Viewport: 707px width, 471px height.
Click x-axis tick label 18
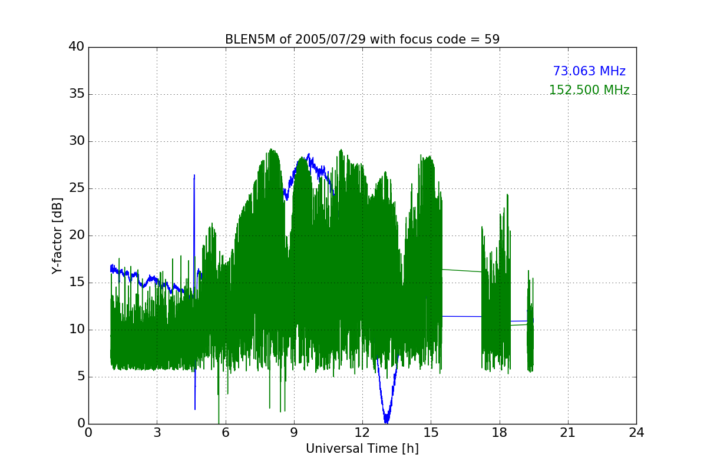[500, 433]
